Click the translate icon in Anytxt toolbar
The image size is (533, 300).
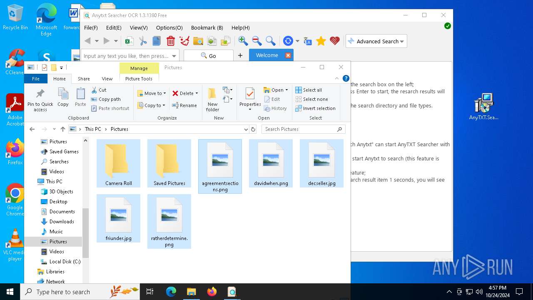click(x=308, y=41)
